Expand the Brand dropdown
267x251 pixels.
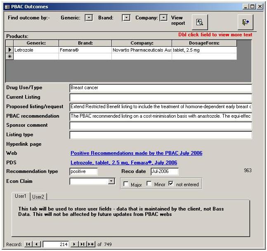tap(126, 18)
